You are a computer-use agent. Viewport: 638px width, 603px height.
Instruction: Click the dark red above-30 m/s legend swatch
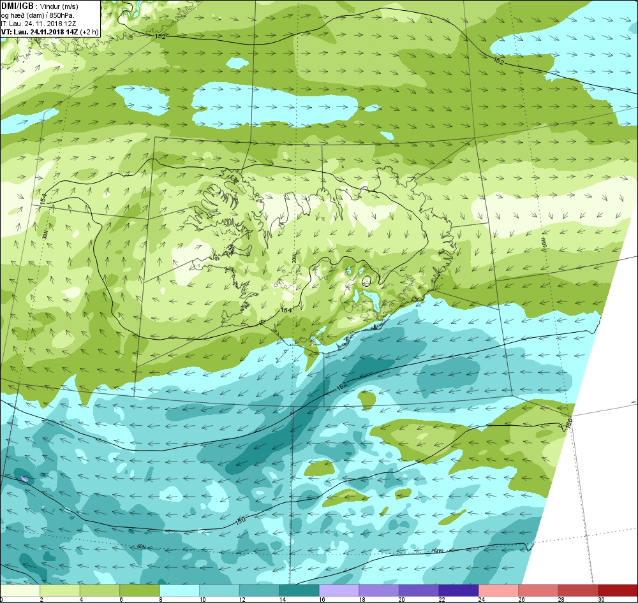click(618, 590)
